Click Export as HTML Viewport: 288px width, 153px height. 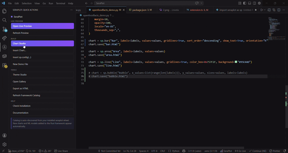click(42, 88)
